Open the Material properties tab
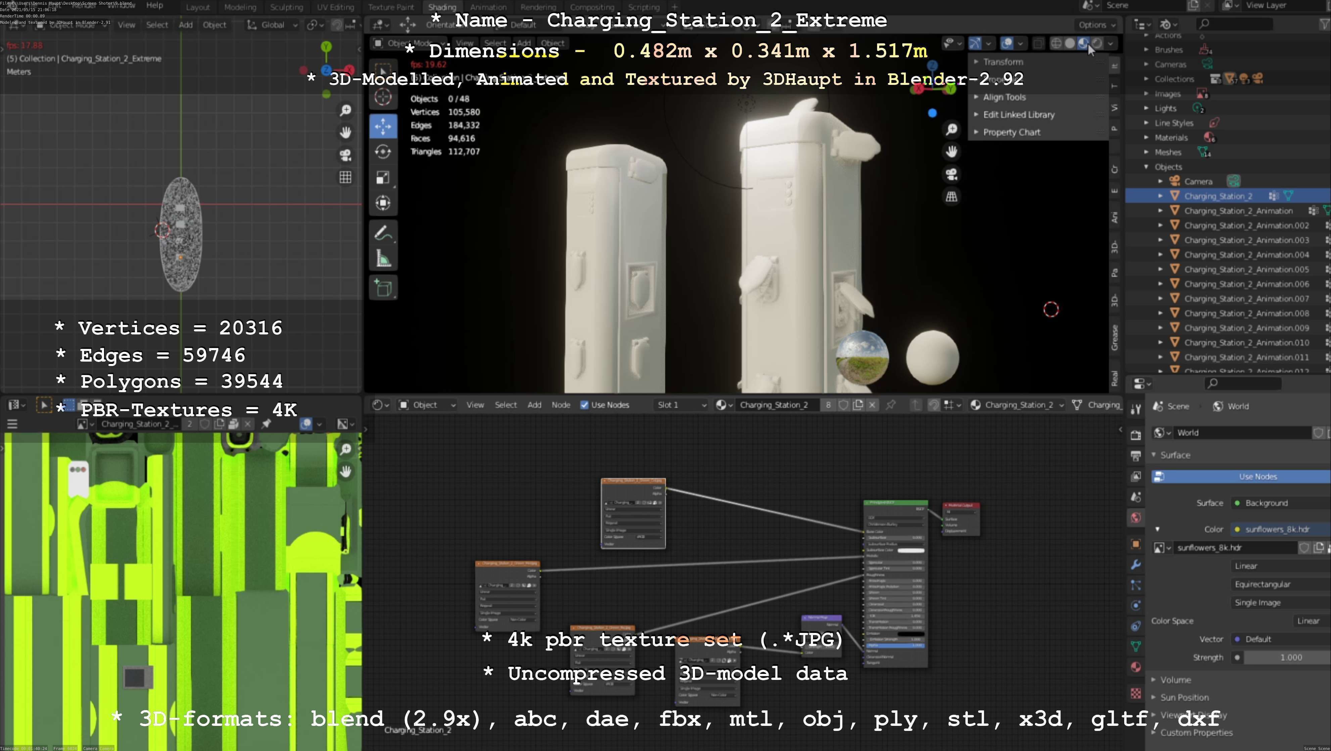This screenshot has height=751, width=1331. (1136, 667)
